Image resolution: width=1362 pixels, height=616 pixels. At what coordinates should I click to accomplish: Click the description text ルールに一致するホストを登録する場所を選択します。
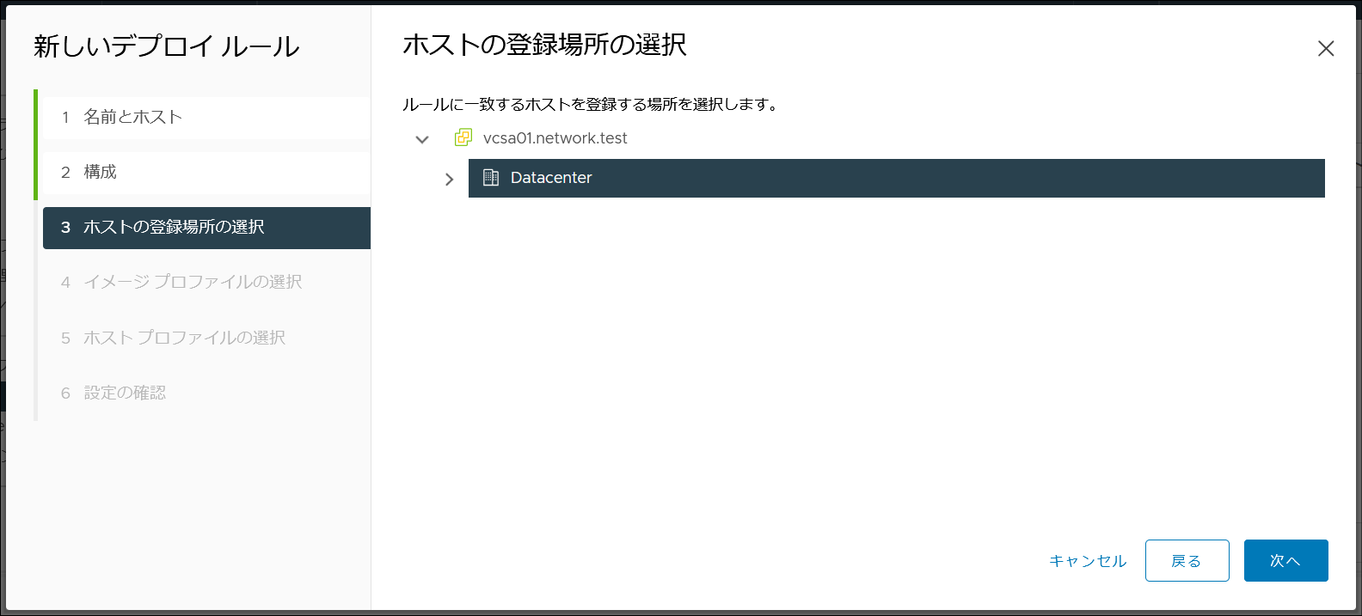[x=591, y=105]
